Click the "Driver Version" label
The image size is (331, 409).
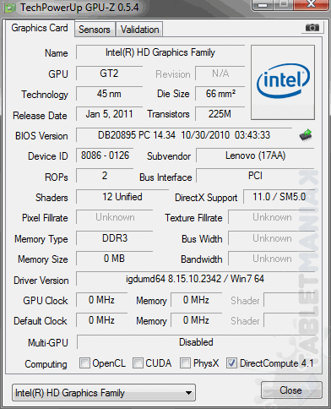point(41,281)
